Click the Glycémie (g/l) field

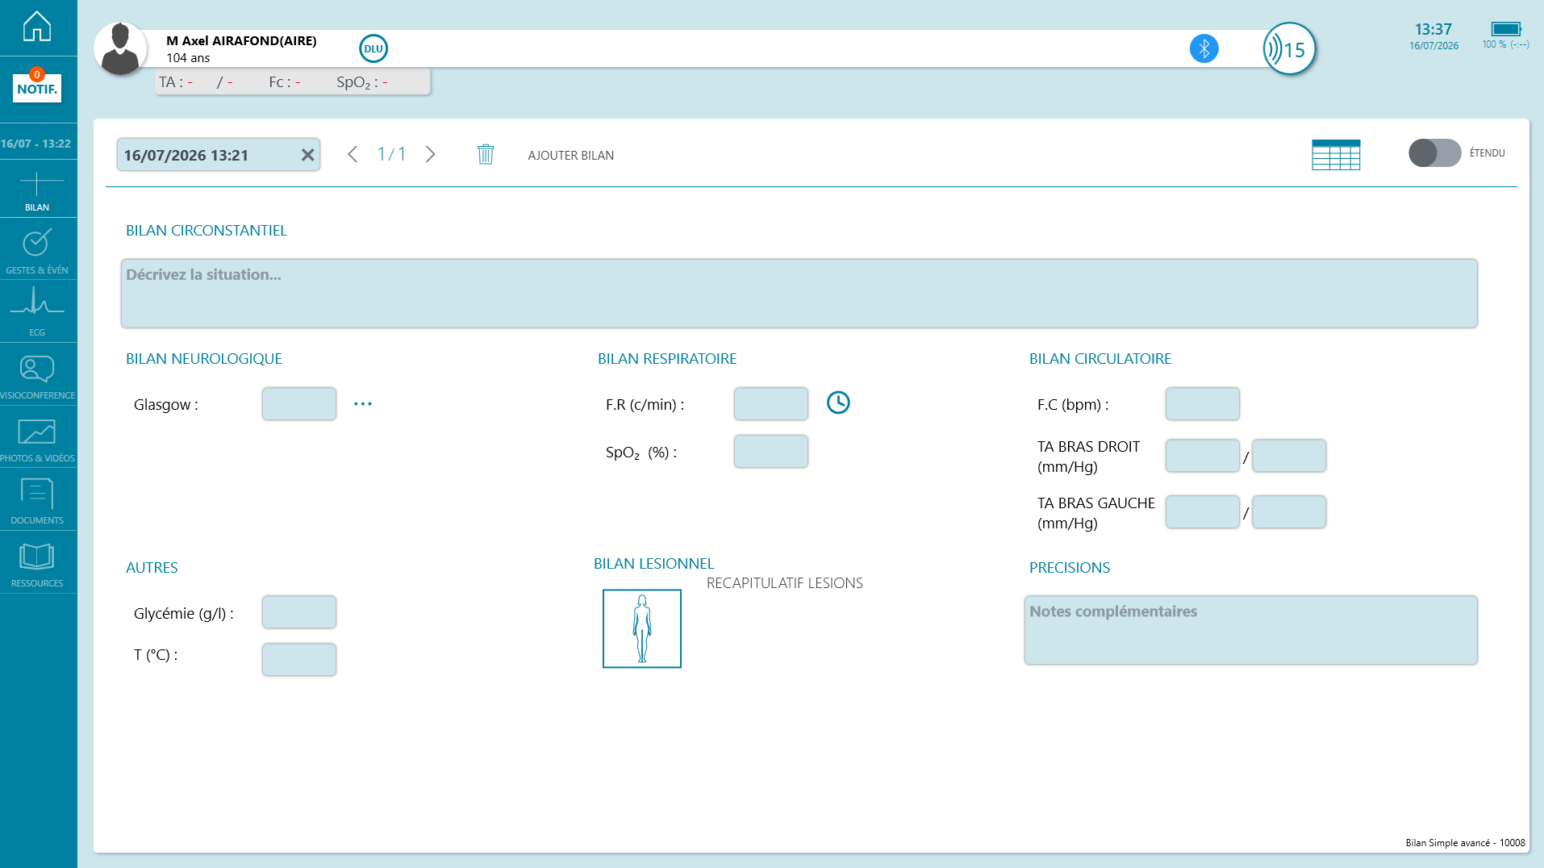click(x=299, y=612)
